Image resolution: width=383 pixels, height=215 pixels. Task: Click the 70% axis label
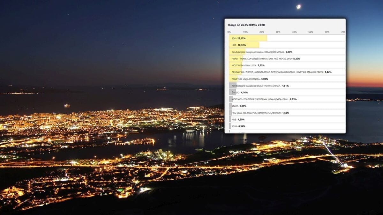pyautogui.click(x=343, y=32)
